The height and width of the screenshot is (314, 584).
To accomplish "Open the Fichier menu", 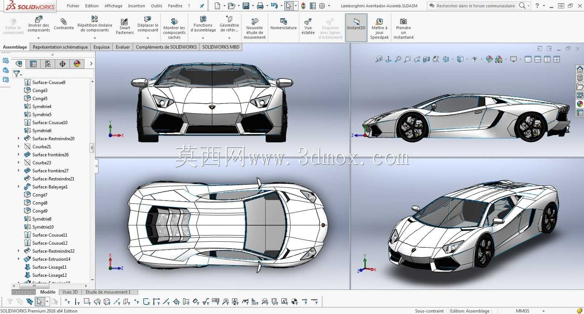I will (73, 6).
